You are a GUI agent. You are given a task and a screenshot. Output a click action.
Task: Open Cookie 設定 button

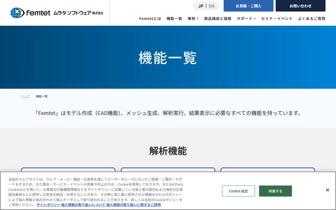coord(238,191)
